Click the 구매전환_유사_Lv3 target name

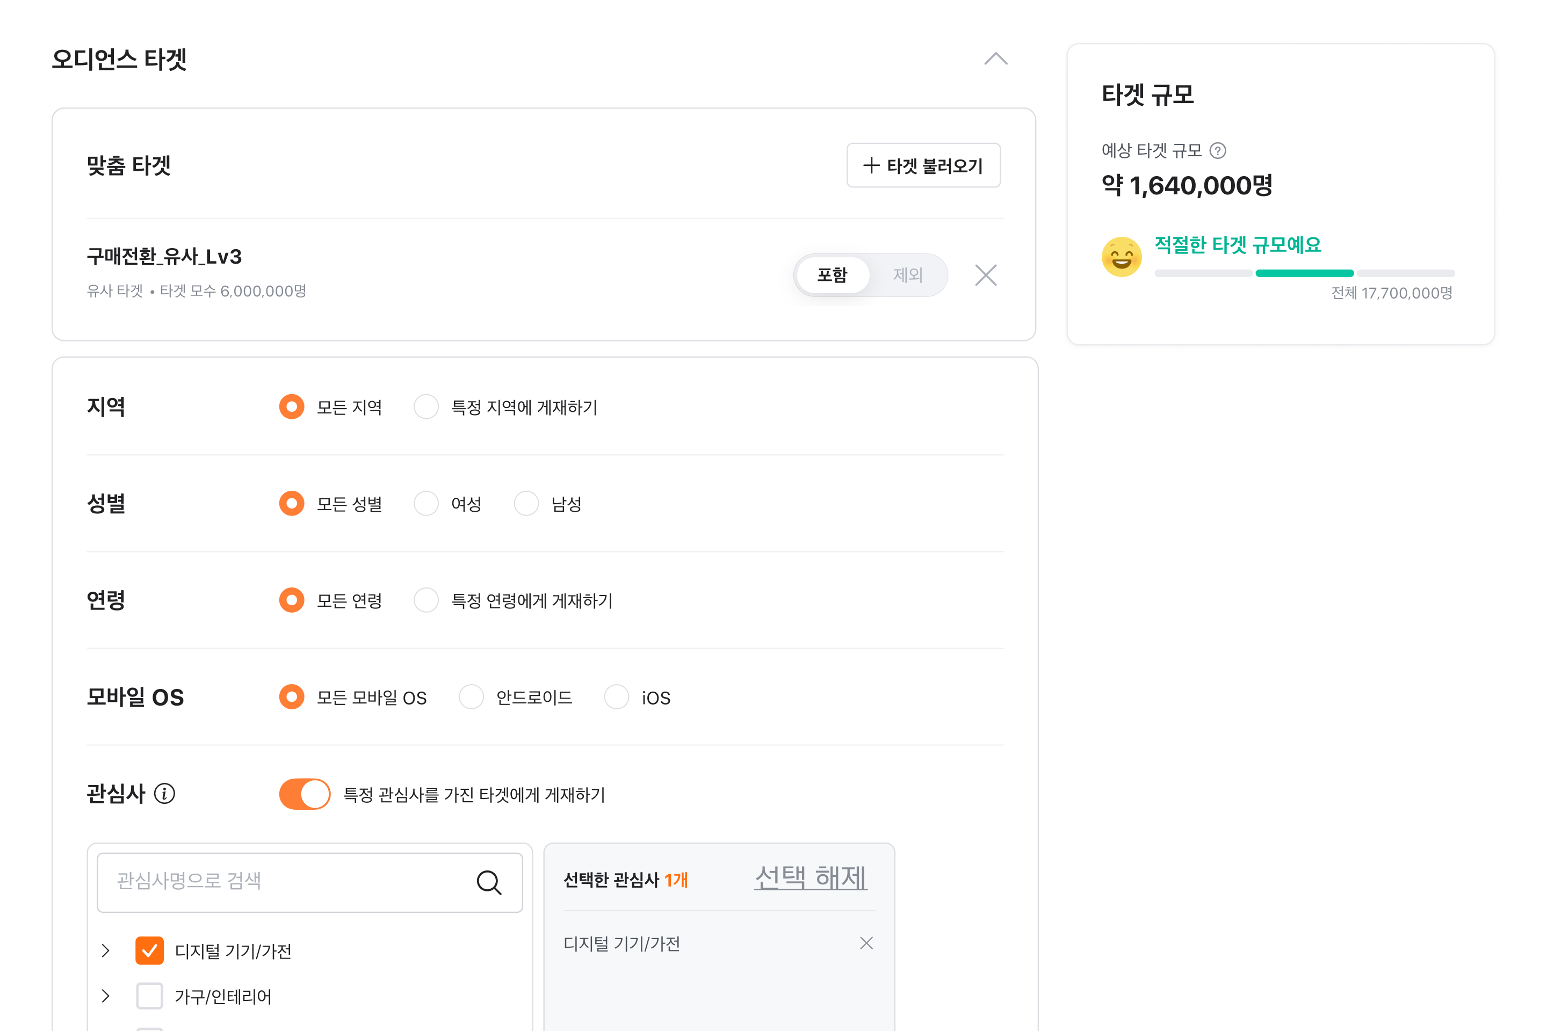[164, 256]
